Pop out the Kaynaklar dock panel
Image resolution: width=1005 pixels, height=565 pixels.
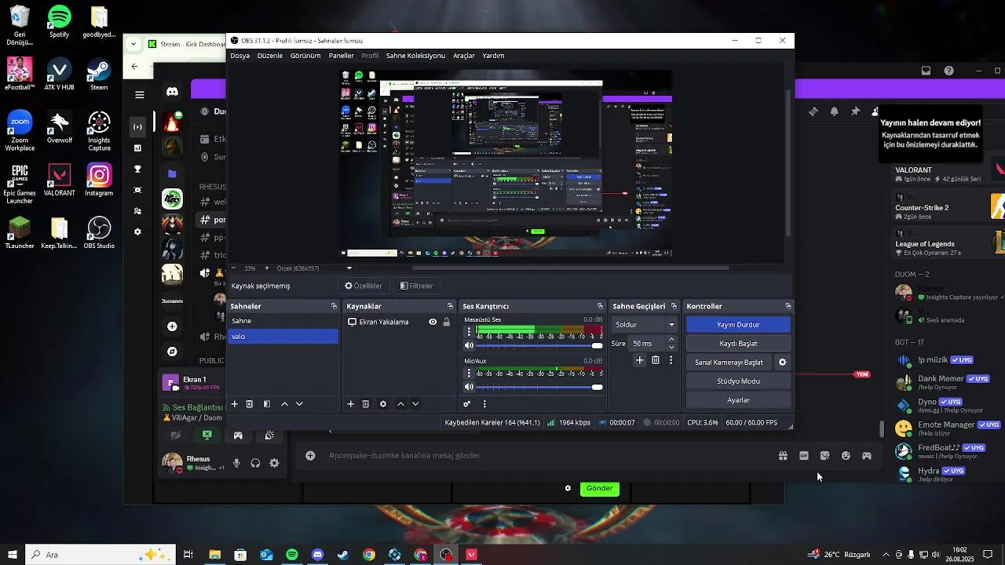450,306
